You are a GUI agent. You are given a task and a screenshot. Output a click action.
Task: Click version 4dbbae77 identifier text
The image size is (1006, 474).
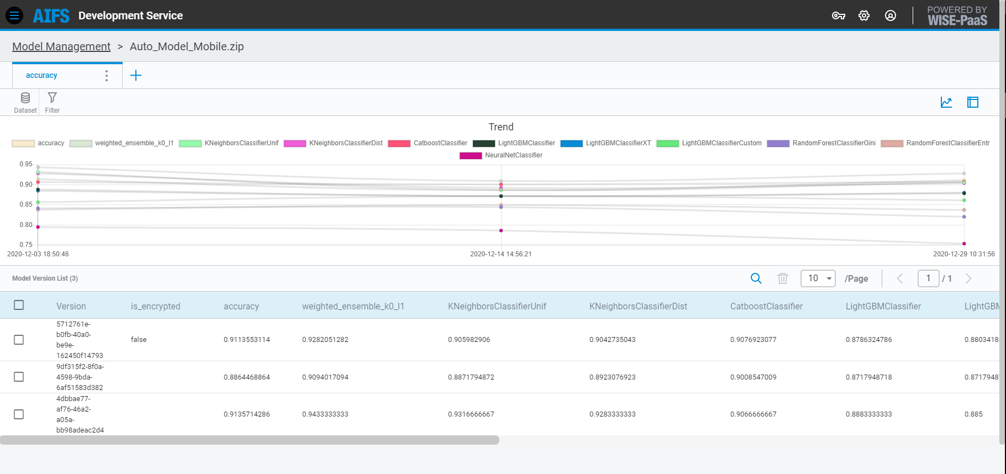pyautogui.click(x=80, y=414)
